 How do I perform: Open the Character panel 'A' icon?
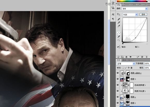(x=113, y=14)
